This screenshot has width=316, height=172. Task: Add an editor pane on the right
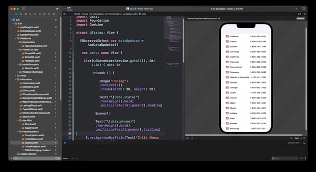305,14
